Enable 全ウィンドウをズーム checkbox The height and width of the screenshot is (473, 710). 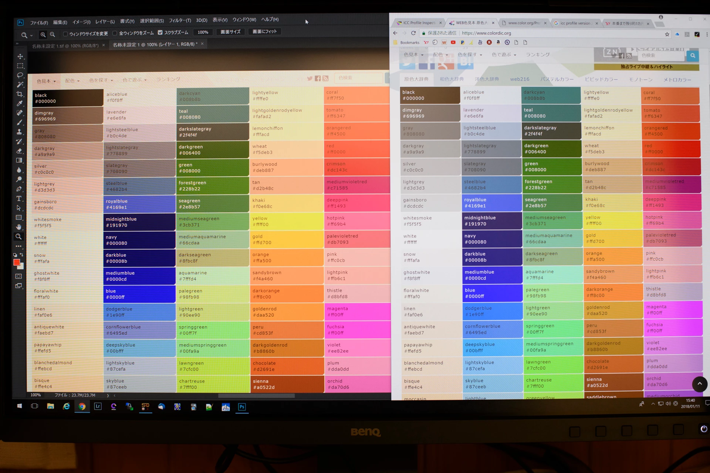115,33
